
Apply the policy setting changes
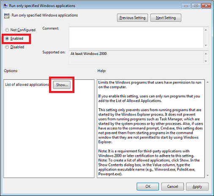click(197, 187)
